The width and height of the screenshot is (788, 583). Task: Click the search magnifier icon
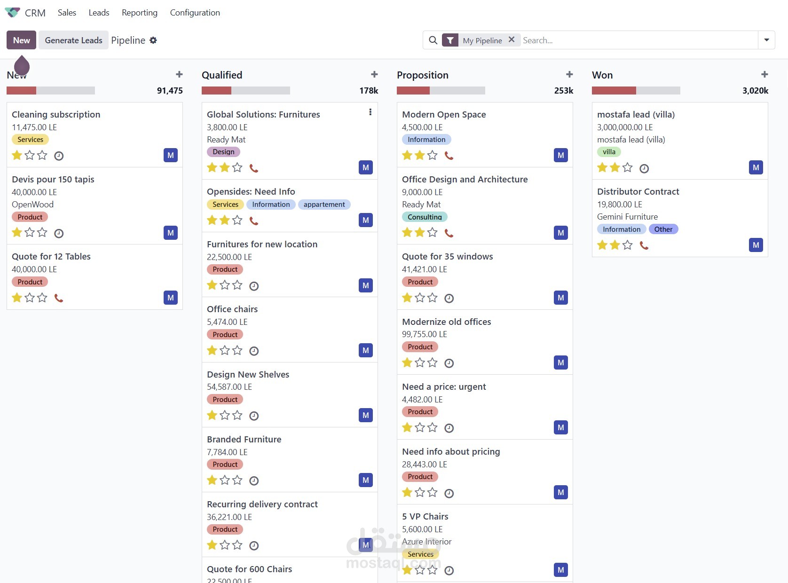tap(433, 40)
